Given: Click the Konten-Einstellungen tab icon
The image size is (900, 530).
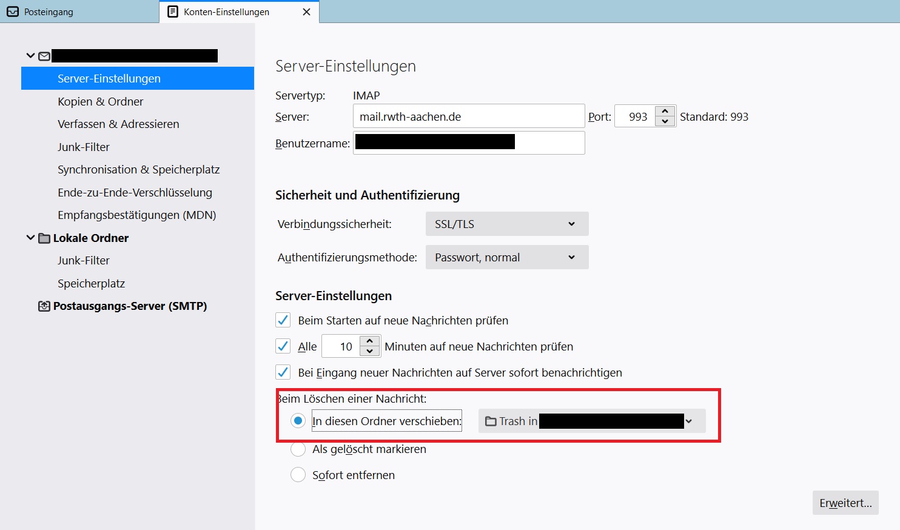Looking at the screenshot, I should [x=173, y=12].
